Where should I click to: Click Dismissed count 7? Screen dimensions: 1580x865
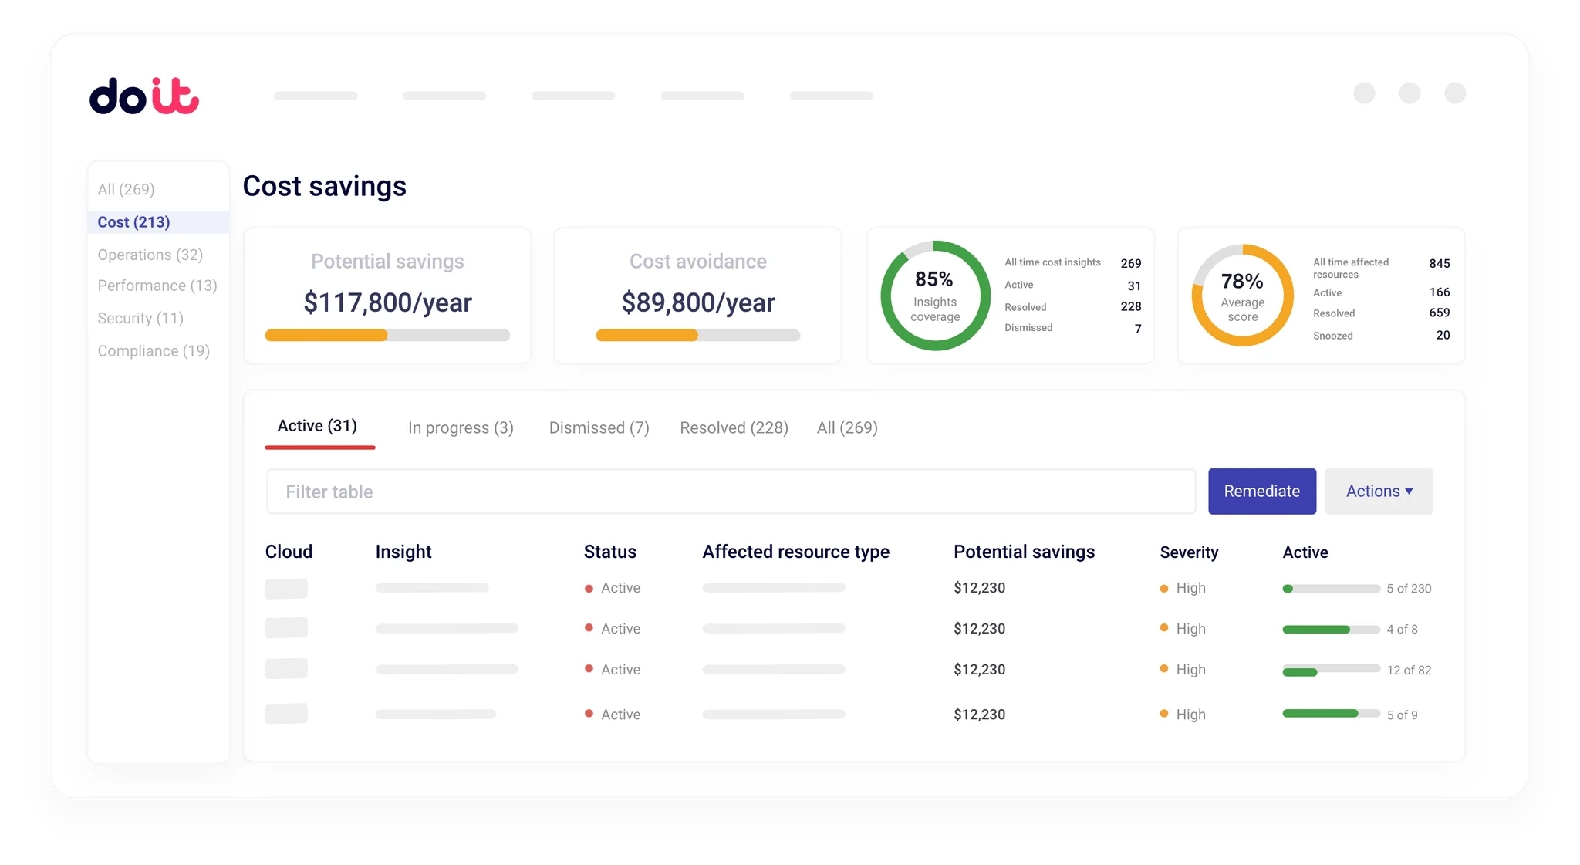[1138, 329]
